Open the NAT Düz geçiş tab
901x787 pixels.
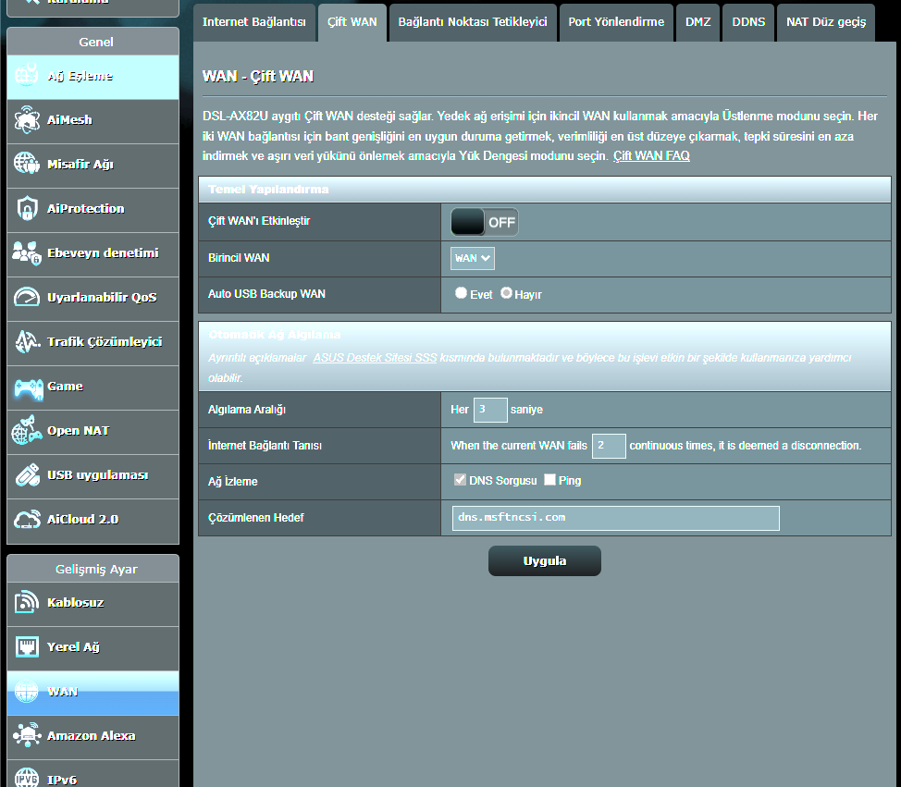click(x=826, y=22)
